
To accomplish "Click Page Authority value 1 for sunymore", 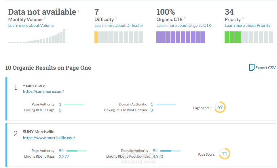I will pos(60,104).
